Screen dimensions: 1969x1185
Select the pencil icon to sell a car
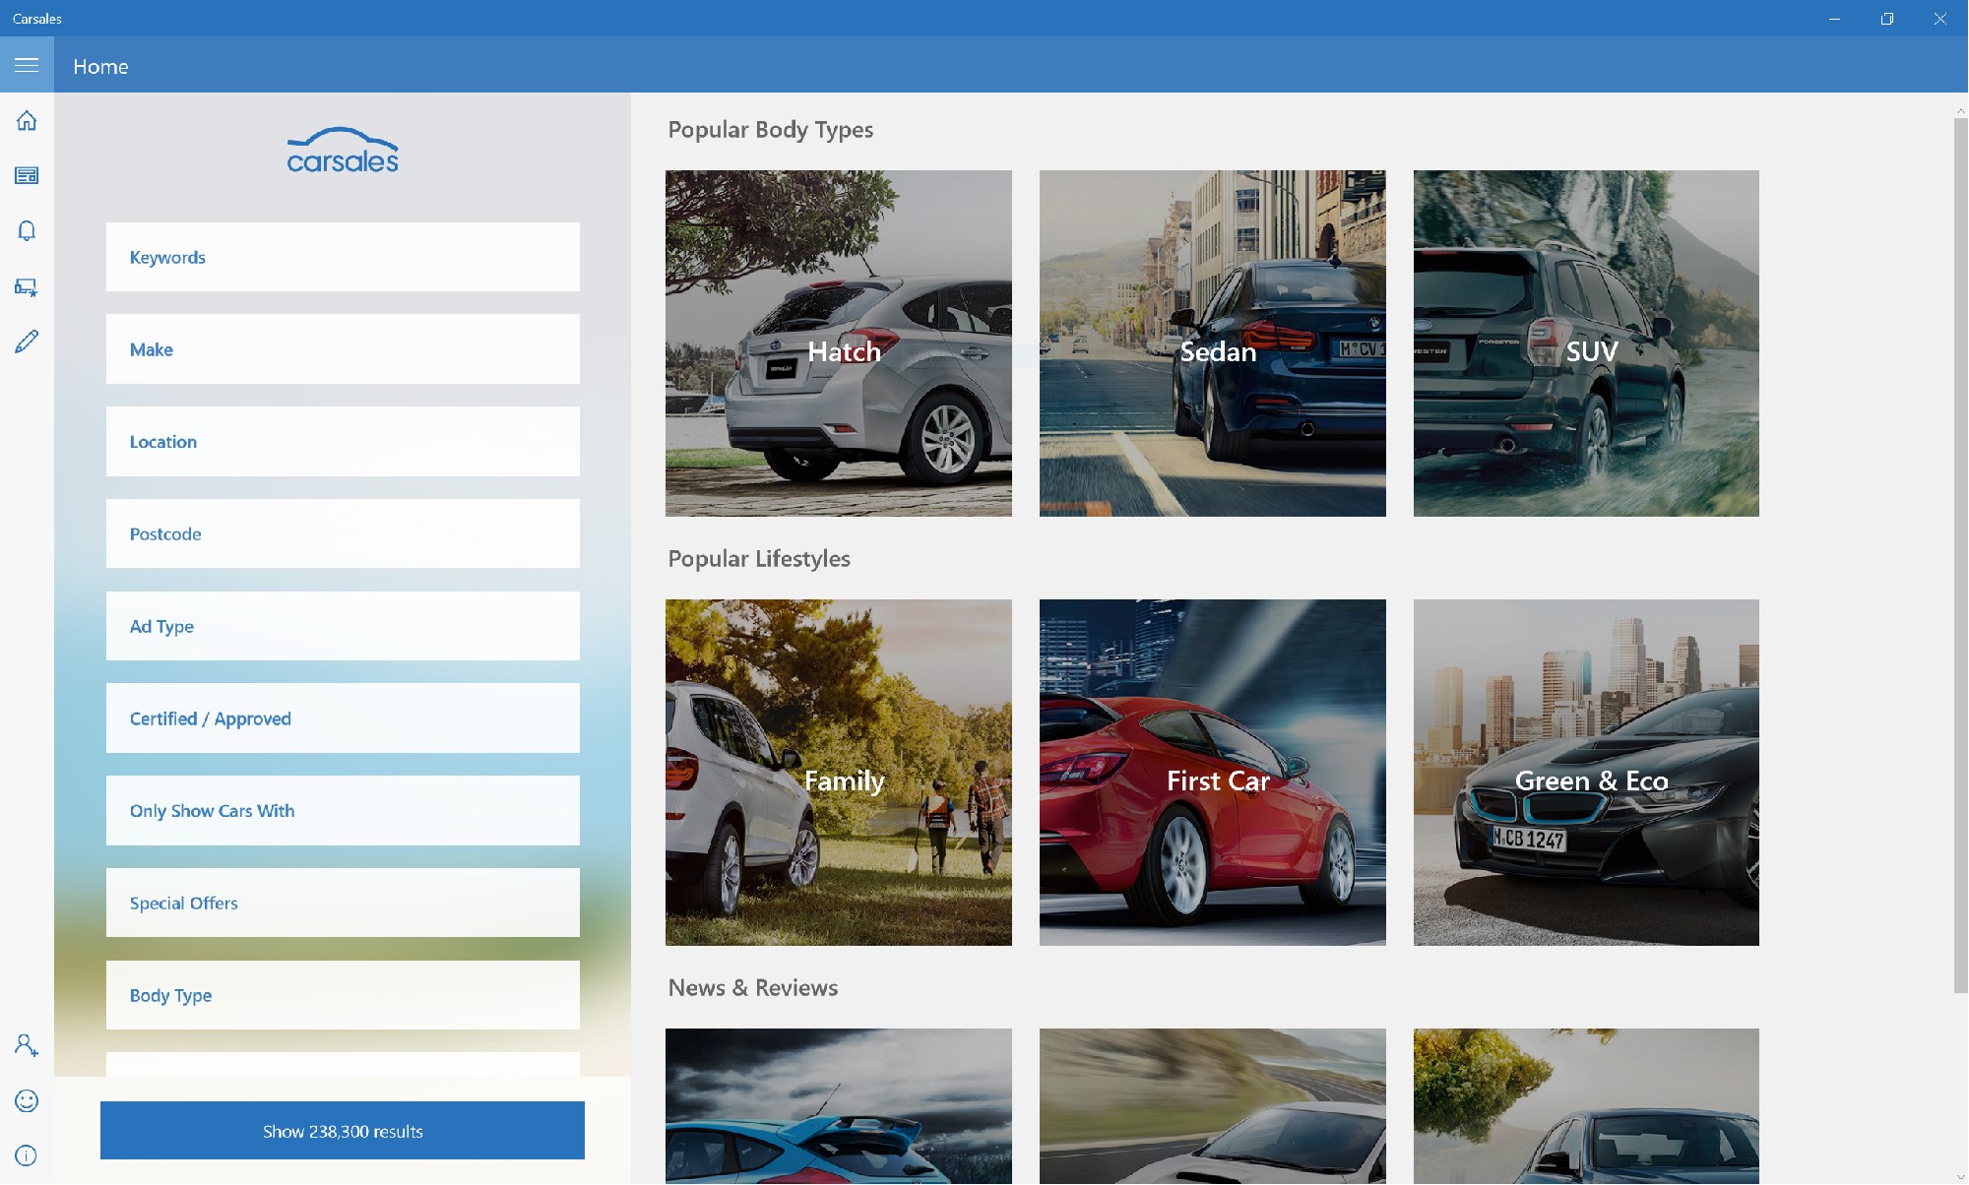pyautogui.click(x=27, y=342)
